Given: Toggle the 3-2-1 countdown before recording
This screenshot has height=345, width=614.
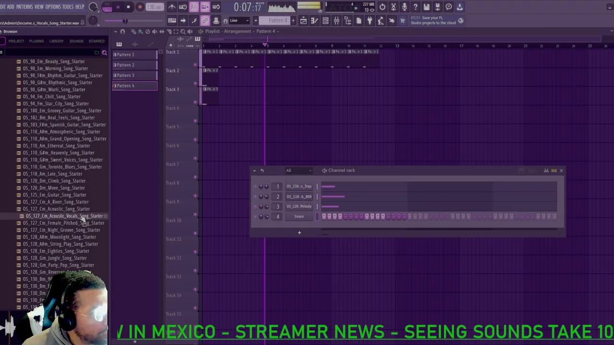Looking at the screenshot, I should [x=194, y=7].
